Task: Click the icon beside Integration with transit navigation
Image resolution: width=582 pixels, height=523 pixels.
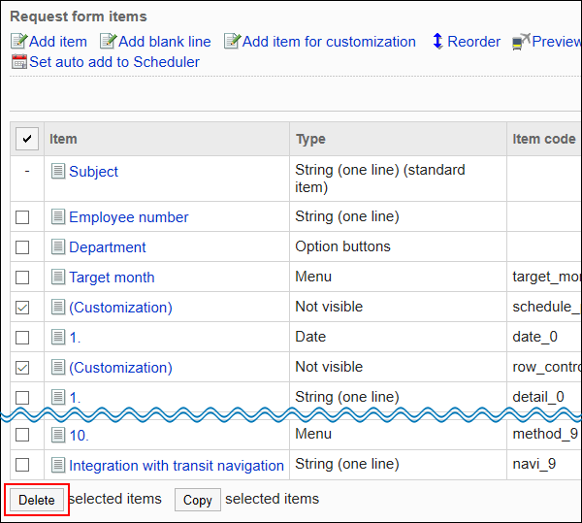Action: tap(58, 465)
